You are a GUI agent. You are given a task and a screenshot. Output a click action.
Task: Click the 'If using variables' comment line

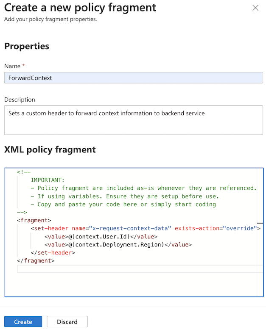click(125, 196)
